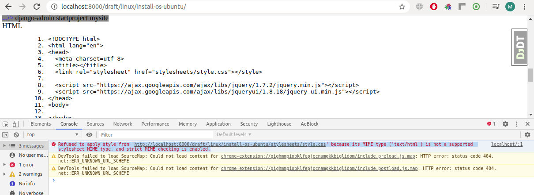Viewport: 534px width, 195px height.
Task: Reload the page with the refresh icon
Action: 37,7
